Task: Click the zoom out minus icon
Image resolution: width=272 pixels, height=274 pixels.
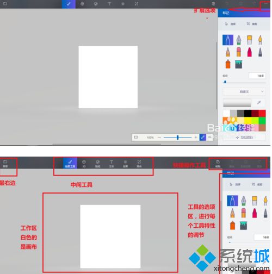Action: click(x=159, y=138)
